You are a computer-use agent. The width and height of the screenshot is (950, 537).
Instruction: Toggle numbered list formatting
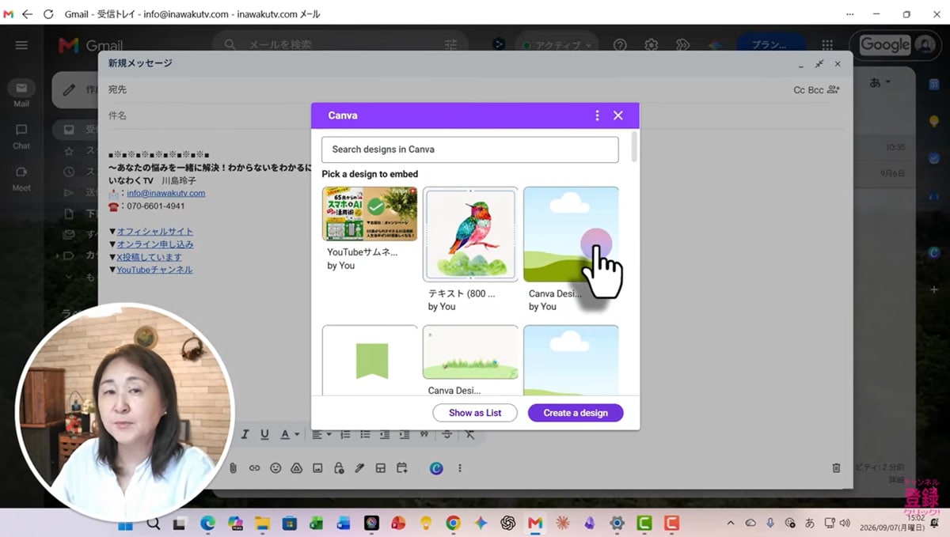pos(345,434)
